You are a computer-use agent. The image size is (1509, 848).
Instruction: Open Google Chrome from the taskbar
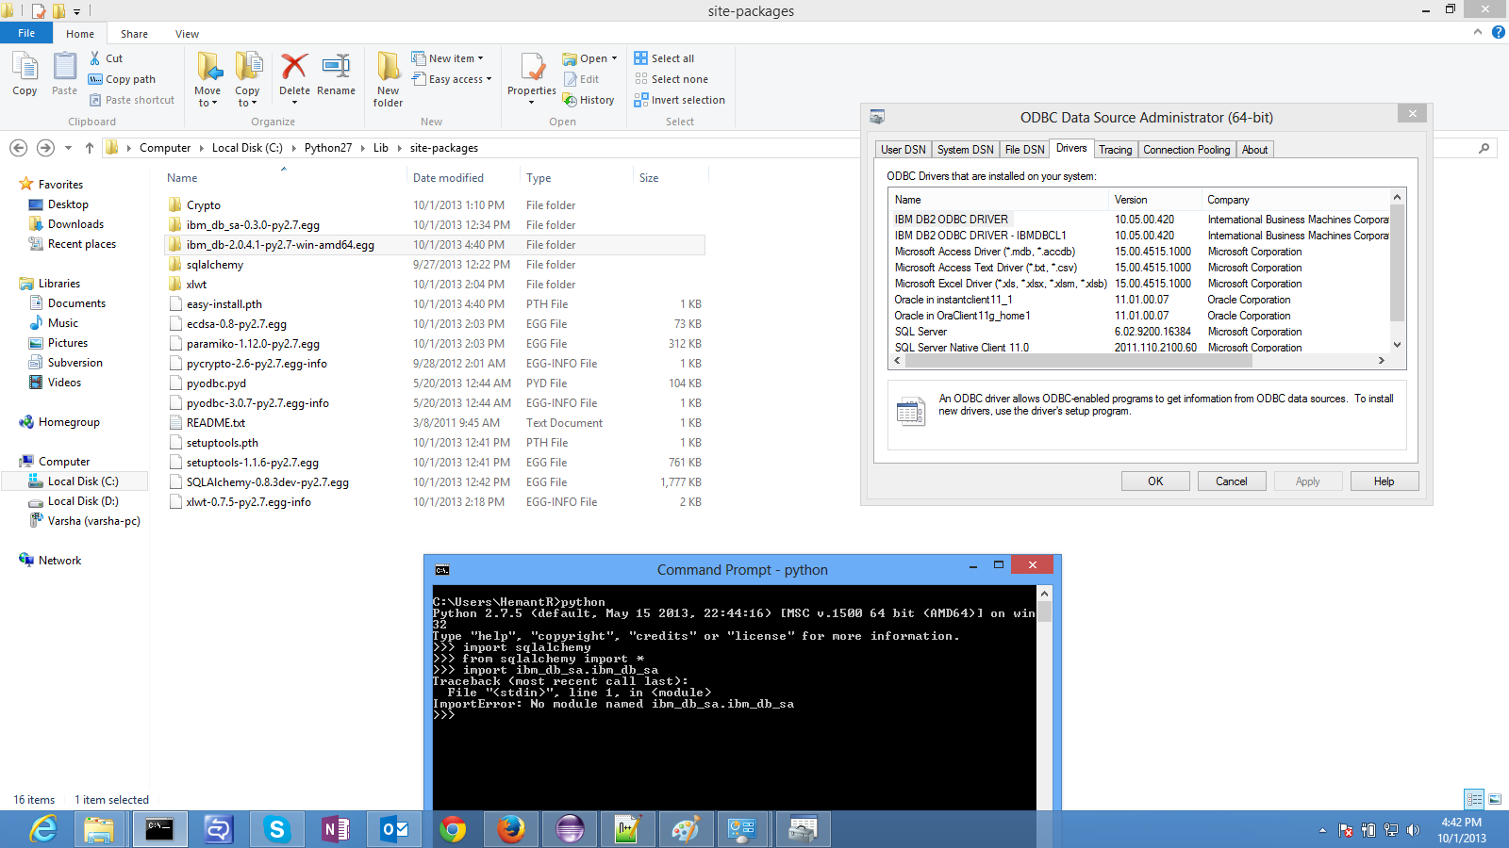pyautogui.click(x=453, y=829)
